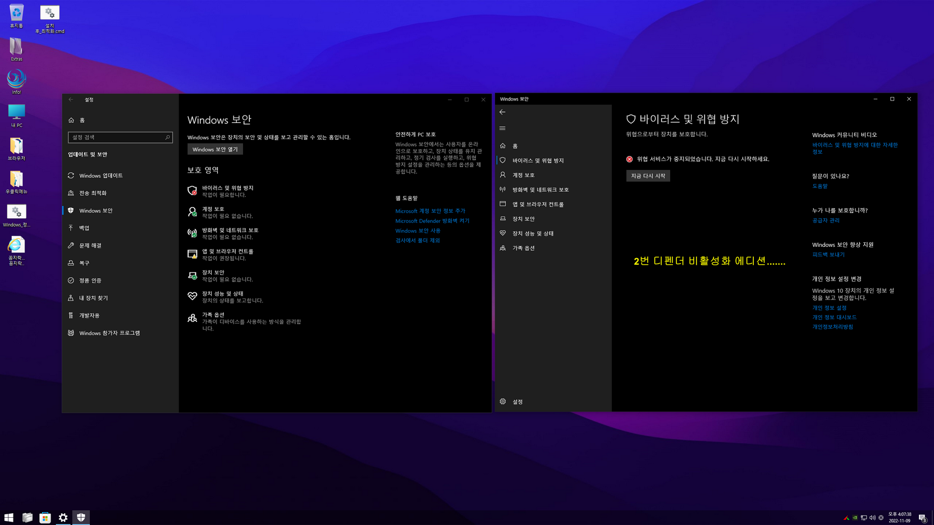Open 개인 정보 대시보드 link

click(x=834, y=317)
